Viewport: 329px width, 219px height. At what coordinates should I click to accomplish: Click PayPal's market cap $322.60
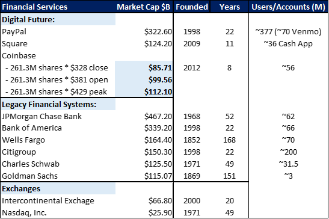(158, 32)
